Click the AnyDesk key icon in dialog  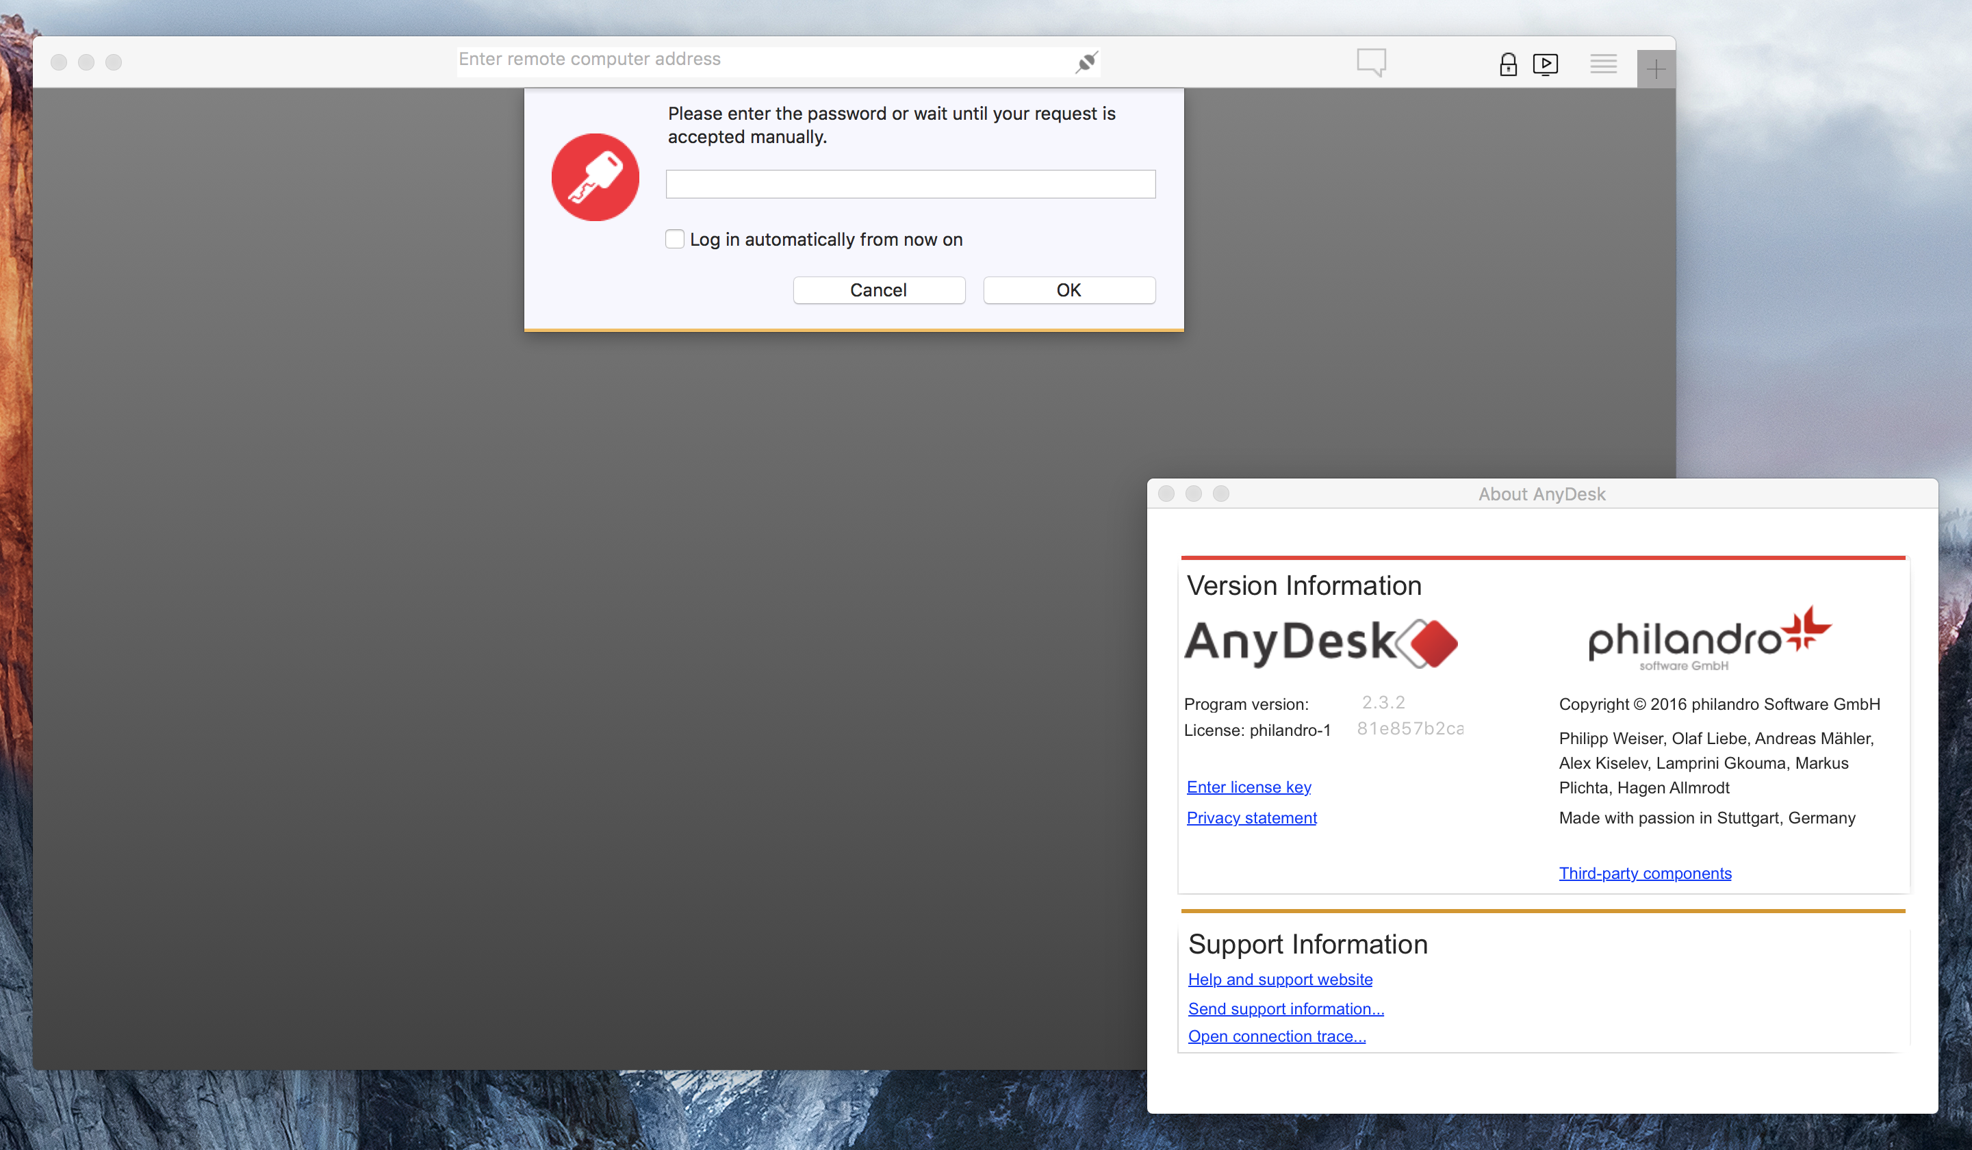click(594, 175)
